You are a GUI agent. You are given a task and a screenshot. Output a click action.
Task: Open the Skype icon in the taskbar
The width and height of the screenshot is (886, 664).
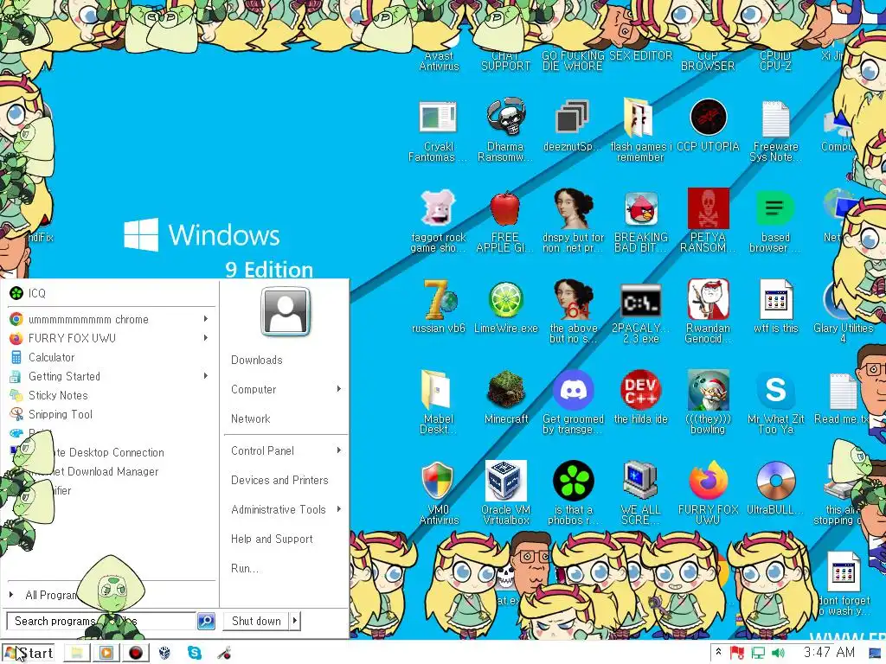[x=195, y=653]
